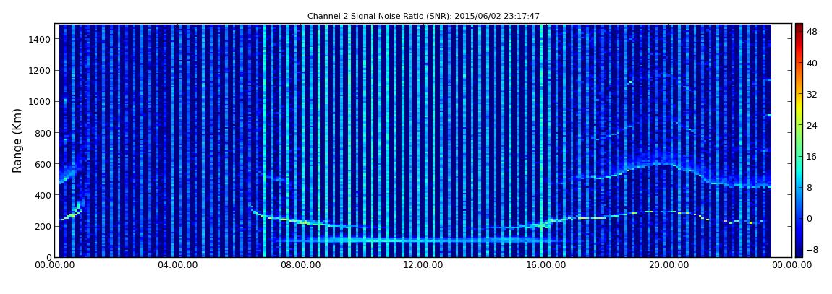Click the 600 range tick label

coord(43,164)
